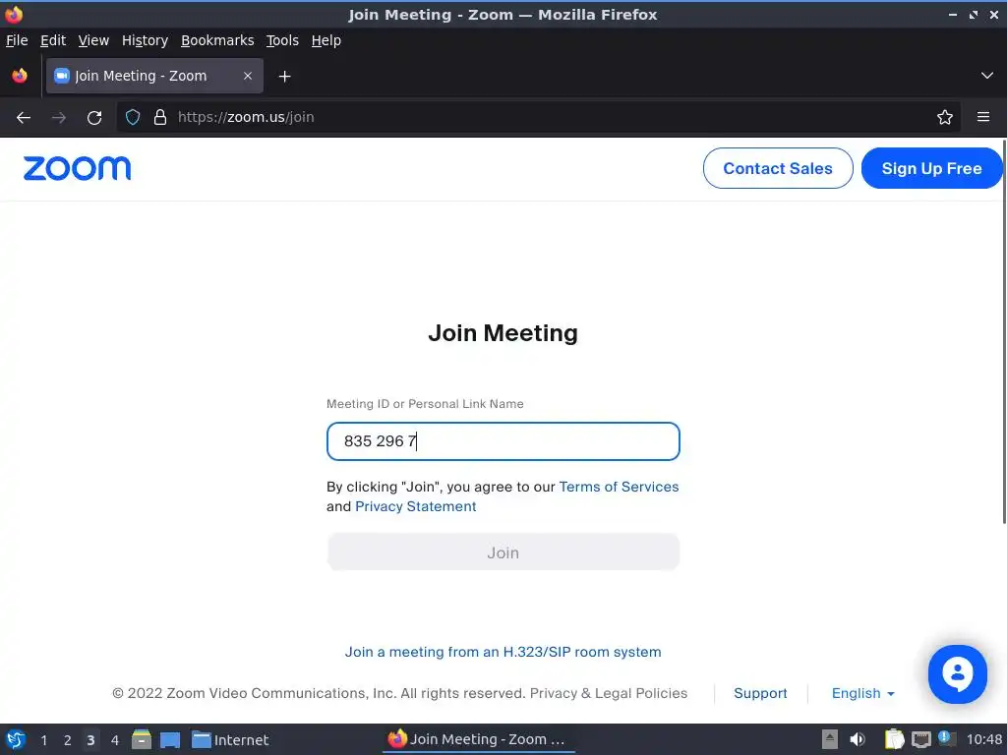Open the Privacy Statement link

coord(416,506)
